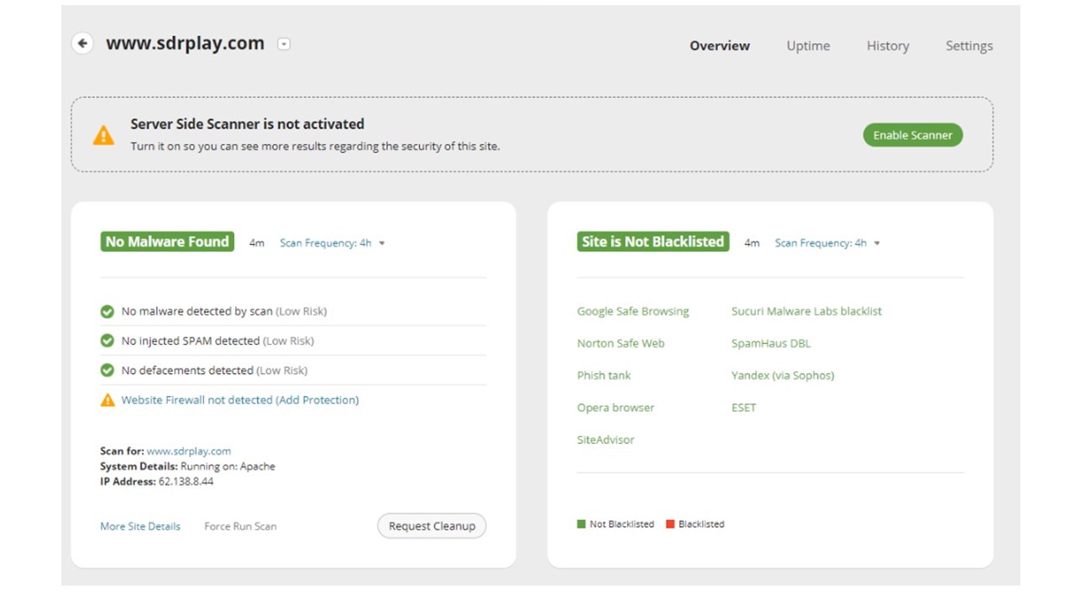Click green check icon for no injected SPAM
1075x604 pixels.
tap(107, 341)
